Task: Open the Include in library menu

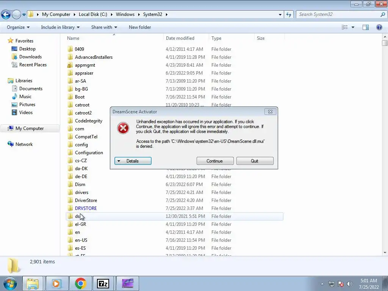Action: [x=60, y=27]
